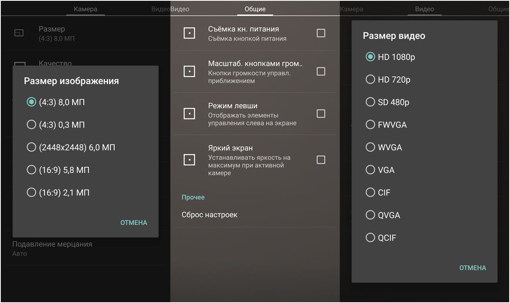The height and width of the screenshot is (303, 510).
Task: Enable the Съёмка кн. питания checkbox
Action: (x=321, y=33)
